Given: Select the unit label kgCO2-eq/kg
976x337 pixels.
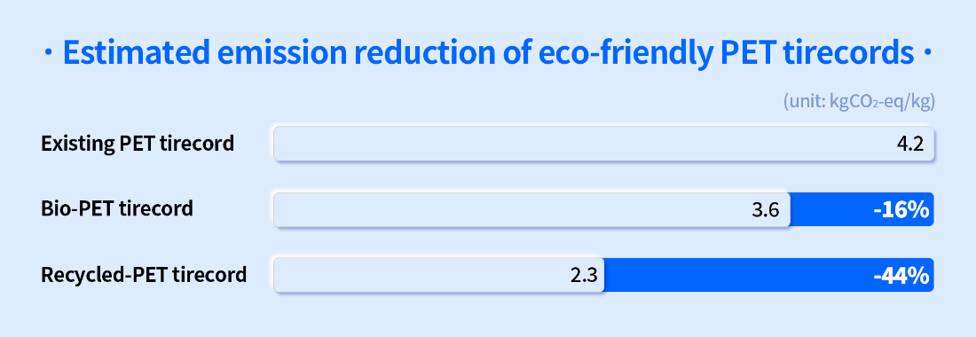Looking at the screenshot, I should tap(859, 102).
